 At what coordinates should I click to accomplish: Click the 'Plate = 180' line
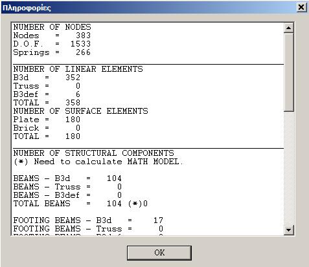pyautogui.click(x=47, y=120)
